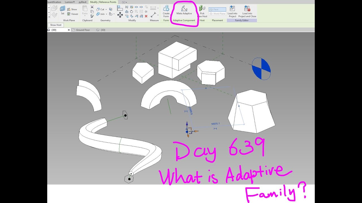The height and width of the screenshot is (203, 362).
Task: Cut selection to clipboard with scissors icon
Action: pos(92,7)
